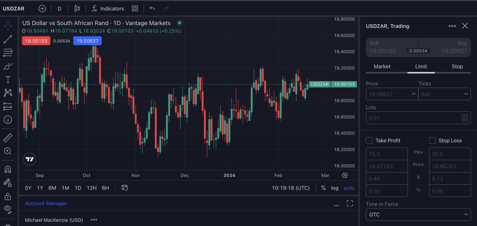Open Michael MacKenzie account options dots
The height and width of the screenshot is (226, 477).
[94, 220]
